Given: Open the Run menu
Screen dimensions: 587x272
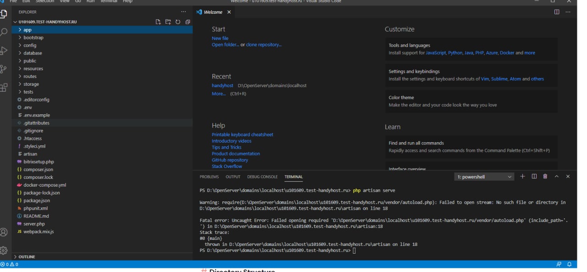Looking at the screenshot, I should click(x=90, y=1).
